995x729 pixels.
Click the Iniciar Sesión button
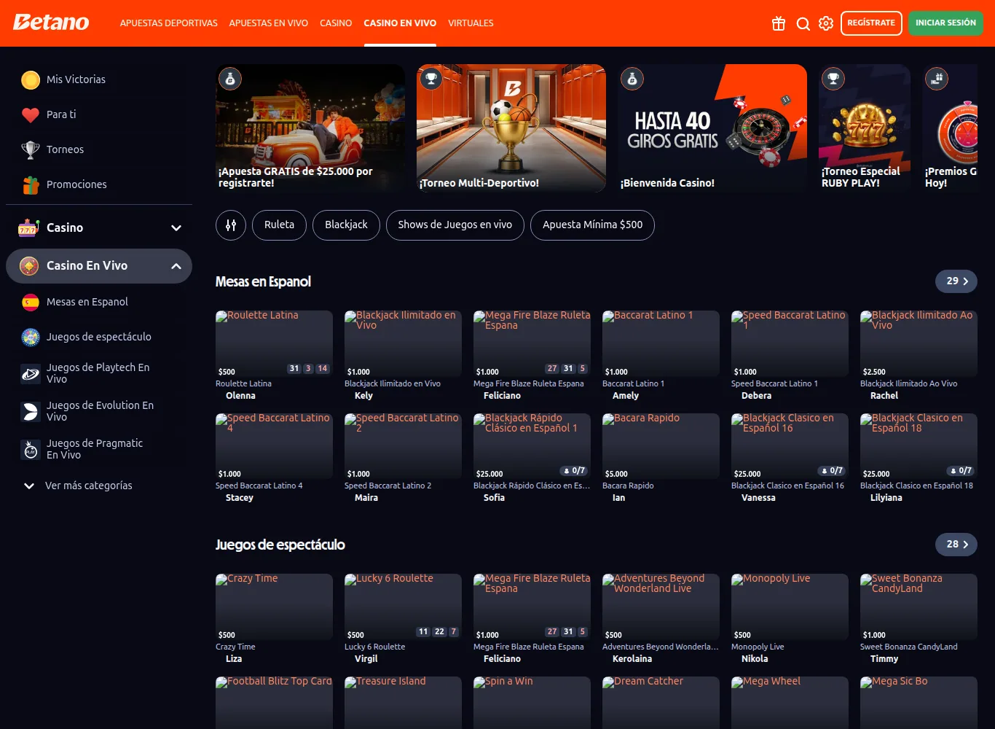(x=945, y=23)
